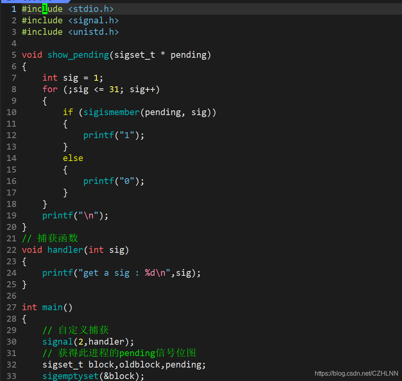Click the comment about the pending信号位图
This screenshot has height=381, width=402.
(119, 353)
